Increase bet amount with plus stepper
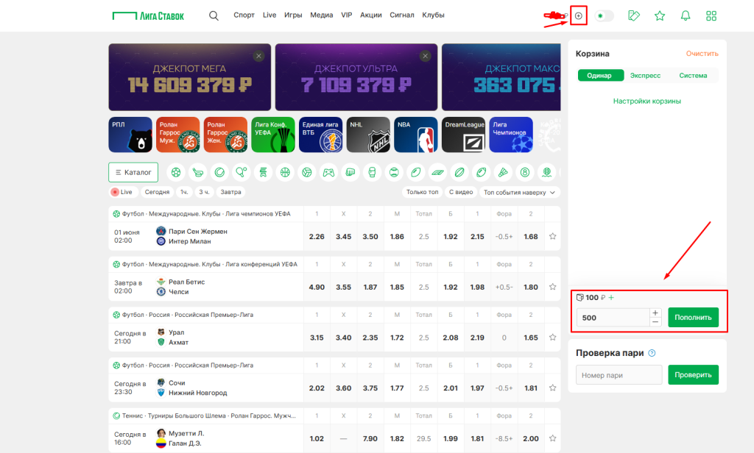754x453 pixels. tap(655, 313)
